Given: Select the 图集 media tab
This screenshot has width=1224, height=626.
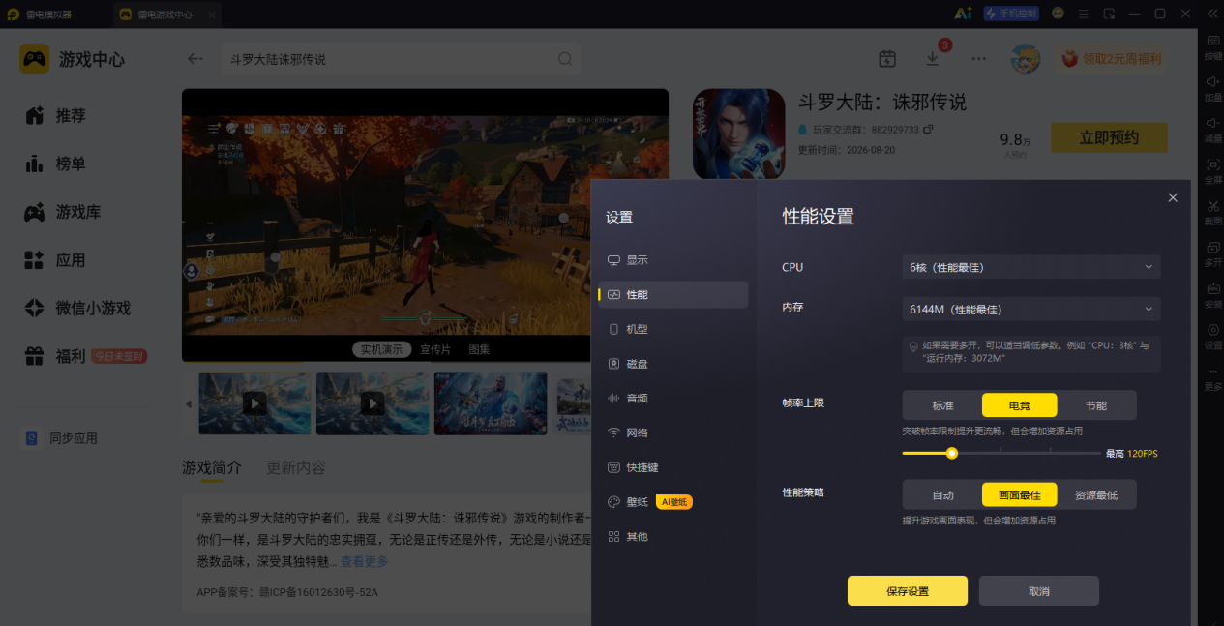Looking at the screenshot, I should click(x=479, y=349).
